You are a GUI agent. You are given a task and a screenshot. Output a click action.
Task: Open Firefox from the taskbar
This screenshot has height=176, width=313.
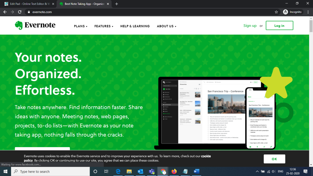coord(174,171)
